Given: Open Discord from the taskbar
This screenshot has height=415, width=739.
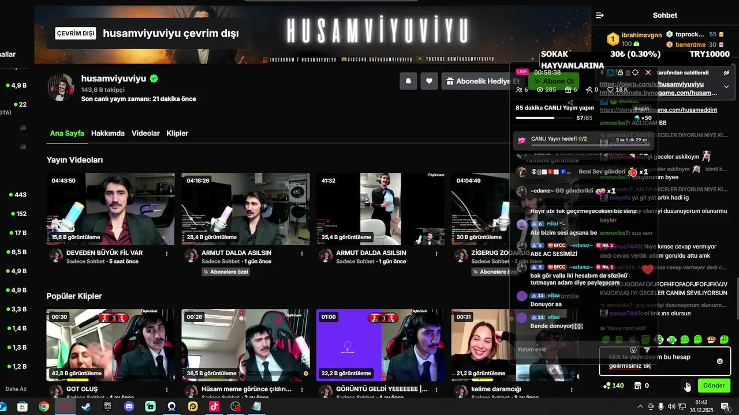Looking at the screenshot, I should (129, 407).
